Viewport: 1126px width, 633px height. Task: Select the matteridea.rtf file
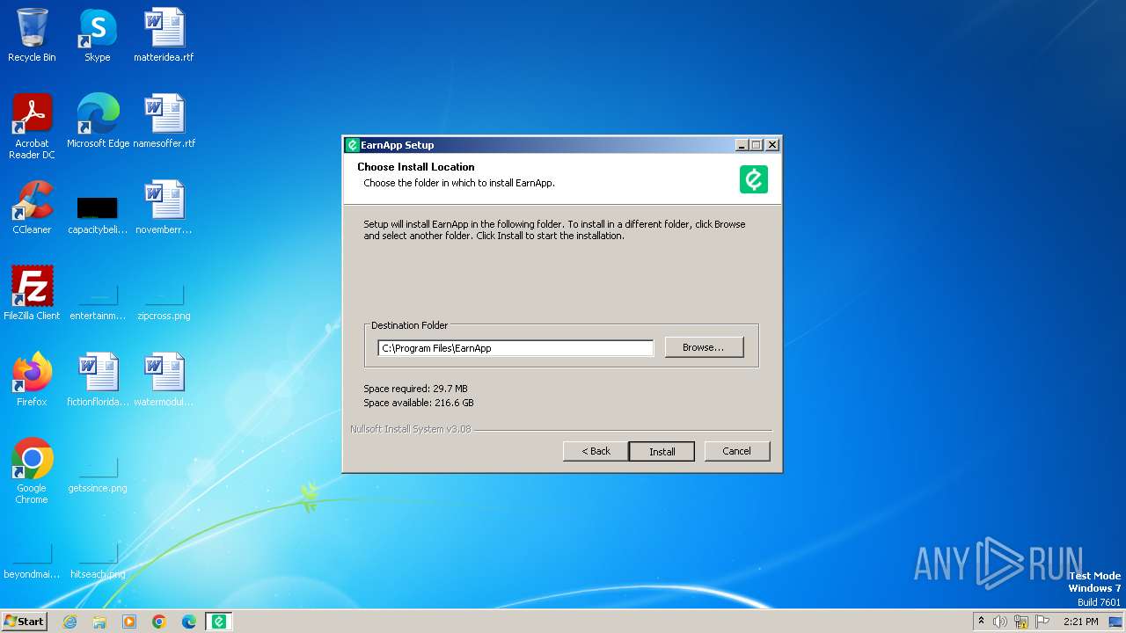pos(164,35)
